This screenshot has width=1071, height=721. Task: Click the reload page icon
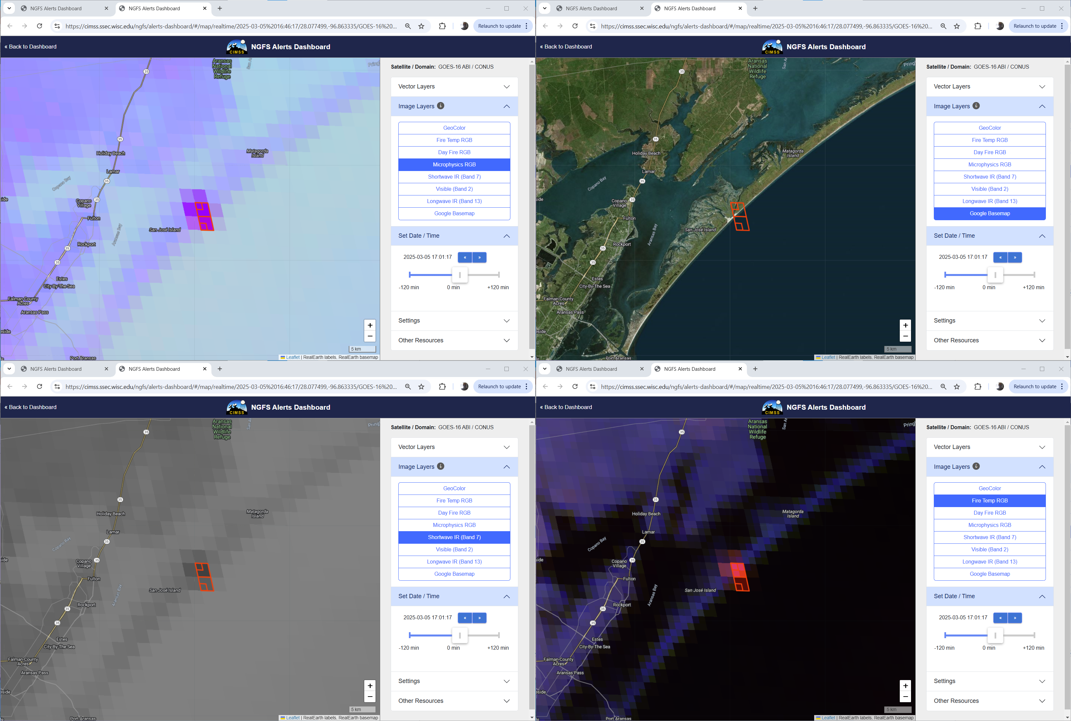click(39, 26)
